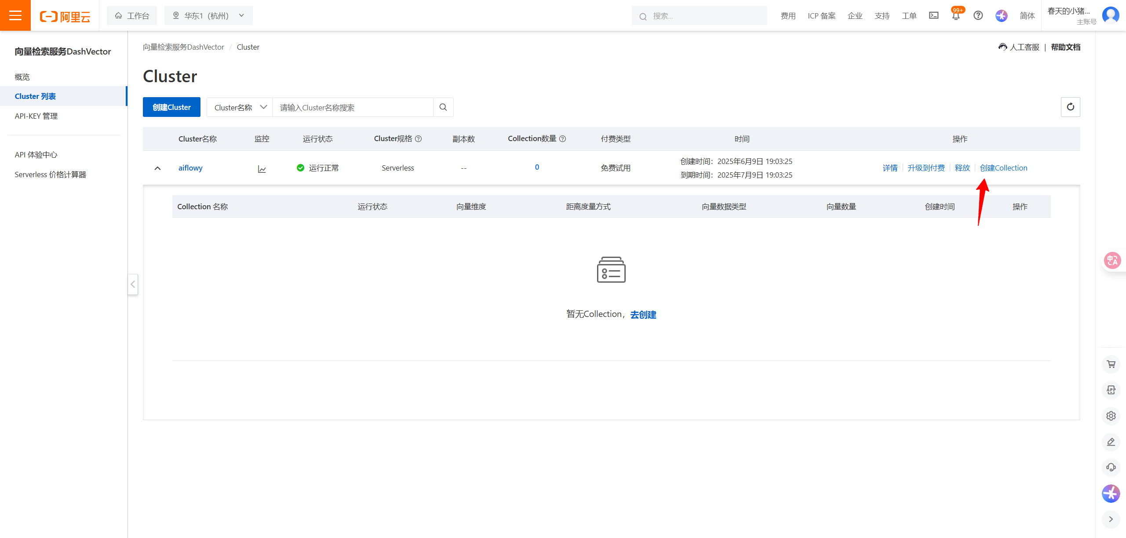1126x538 pixels.
Task: Click the 去创建 link
Action: tap(643, 315)
